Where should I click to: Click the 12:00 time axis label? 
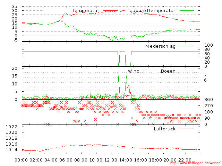click(x=111, y=160)
